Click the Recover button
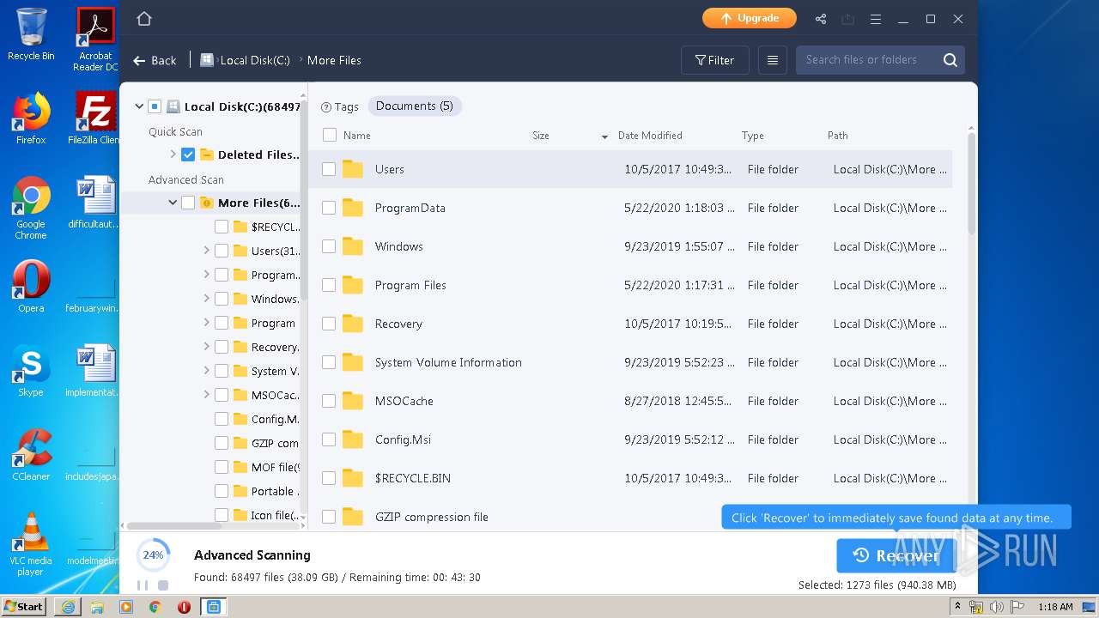The image size is (1099, 618). click(896, 556)
